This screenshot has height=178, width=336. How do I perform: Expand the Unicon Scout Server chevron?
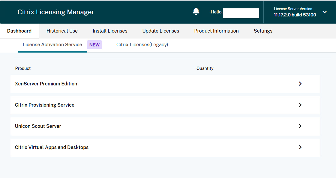click(300, 126)
